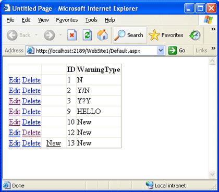Open the File menu
This screenshot has height=192, width=219.
pos(10,20)
